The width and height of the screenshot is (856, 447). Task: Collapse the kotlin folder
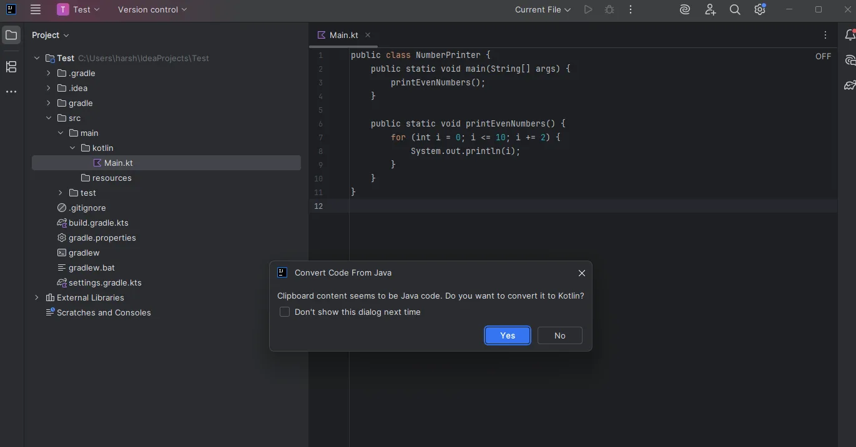(72, 148)
